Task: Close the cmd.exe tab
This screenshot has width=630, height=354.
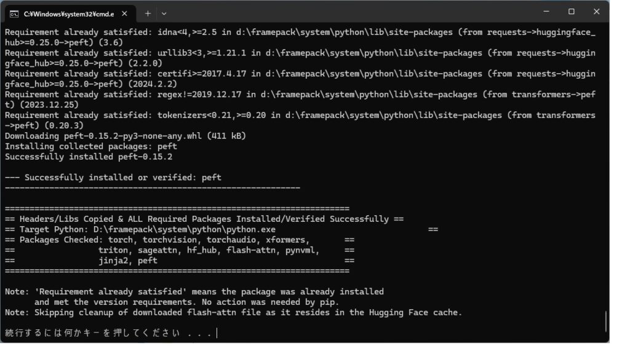Action: tap(124, 14)
